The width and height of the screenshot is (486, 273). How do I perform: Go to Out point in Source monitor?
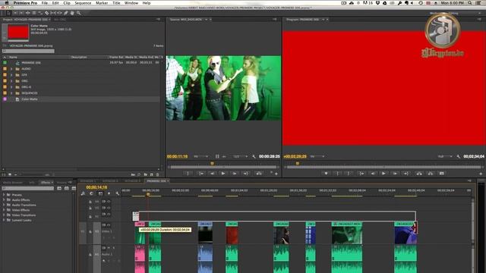click(245, 174)
